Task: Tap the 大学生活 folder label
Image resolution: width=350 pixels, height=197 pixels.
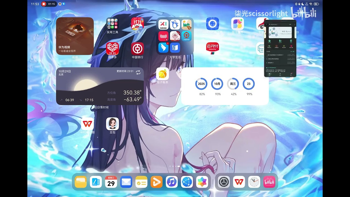Action: (x=175, y=57)
